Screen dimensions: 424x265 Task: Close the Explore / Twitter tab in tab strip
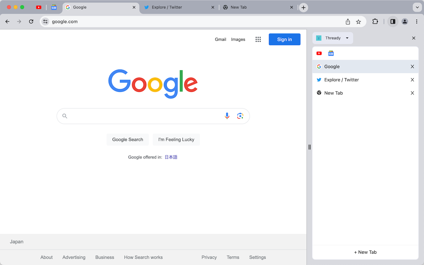(213, 7)
